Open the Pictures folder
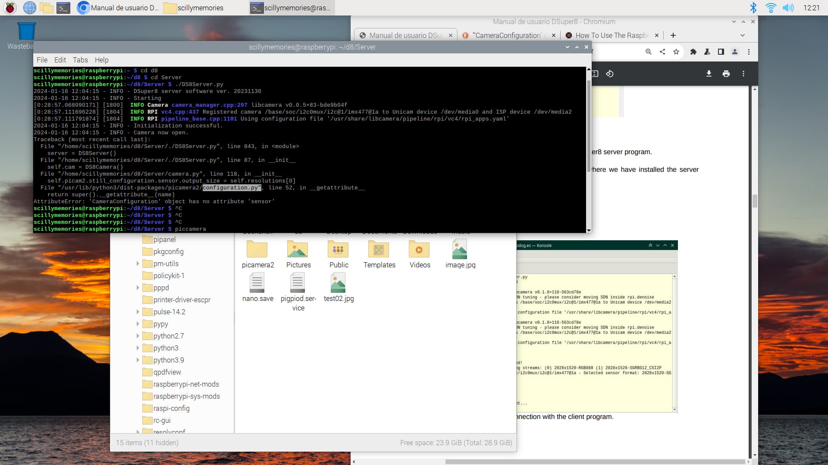828x465 pixels. pos(298,254)
